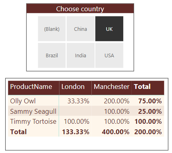Viewport: 172px width, 153px height.
Task: Click Sammy Seagull total 25.00%
Action: [x=150, y=111]
